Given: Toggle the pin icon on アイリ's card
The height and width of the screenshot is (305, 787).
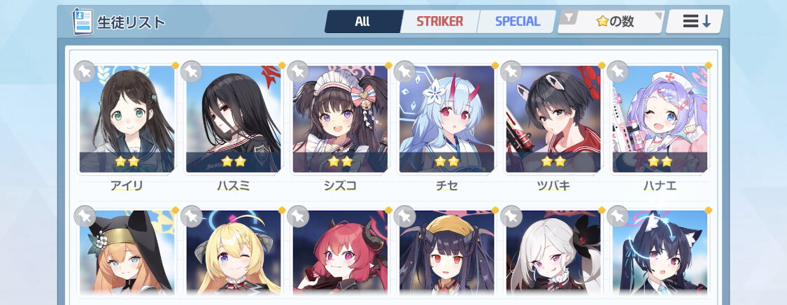Looking at the screenshot, I should 85,71.
